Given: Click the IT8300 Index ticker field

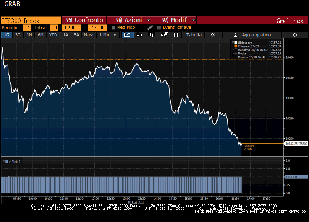Looking at the screenshot, I should [x=31, y=21].
